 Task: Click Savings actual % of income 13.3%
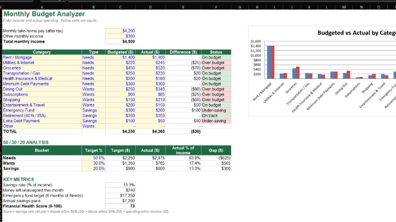coord(183,168)
